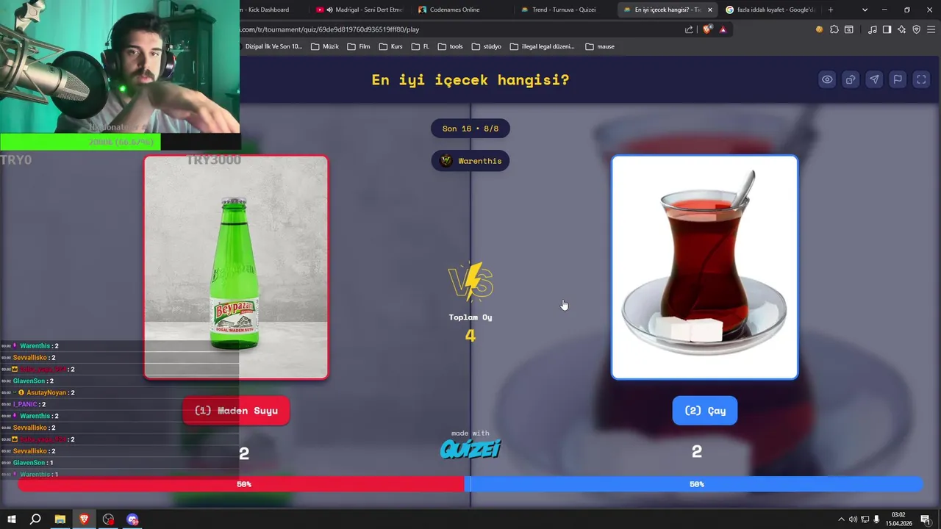The height and width of the screenshot is (529, 941).
Task: Open the taskbar clock showing 03:02
Action: [898, 519]
